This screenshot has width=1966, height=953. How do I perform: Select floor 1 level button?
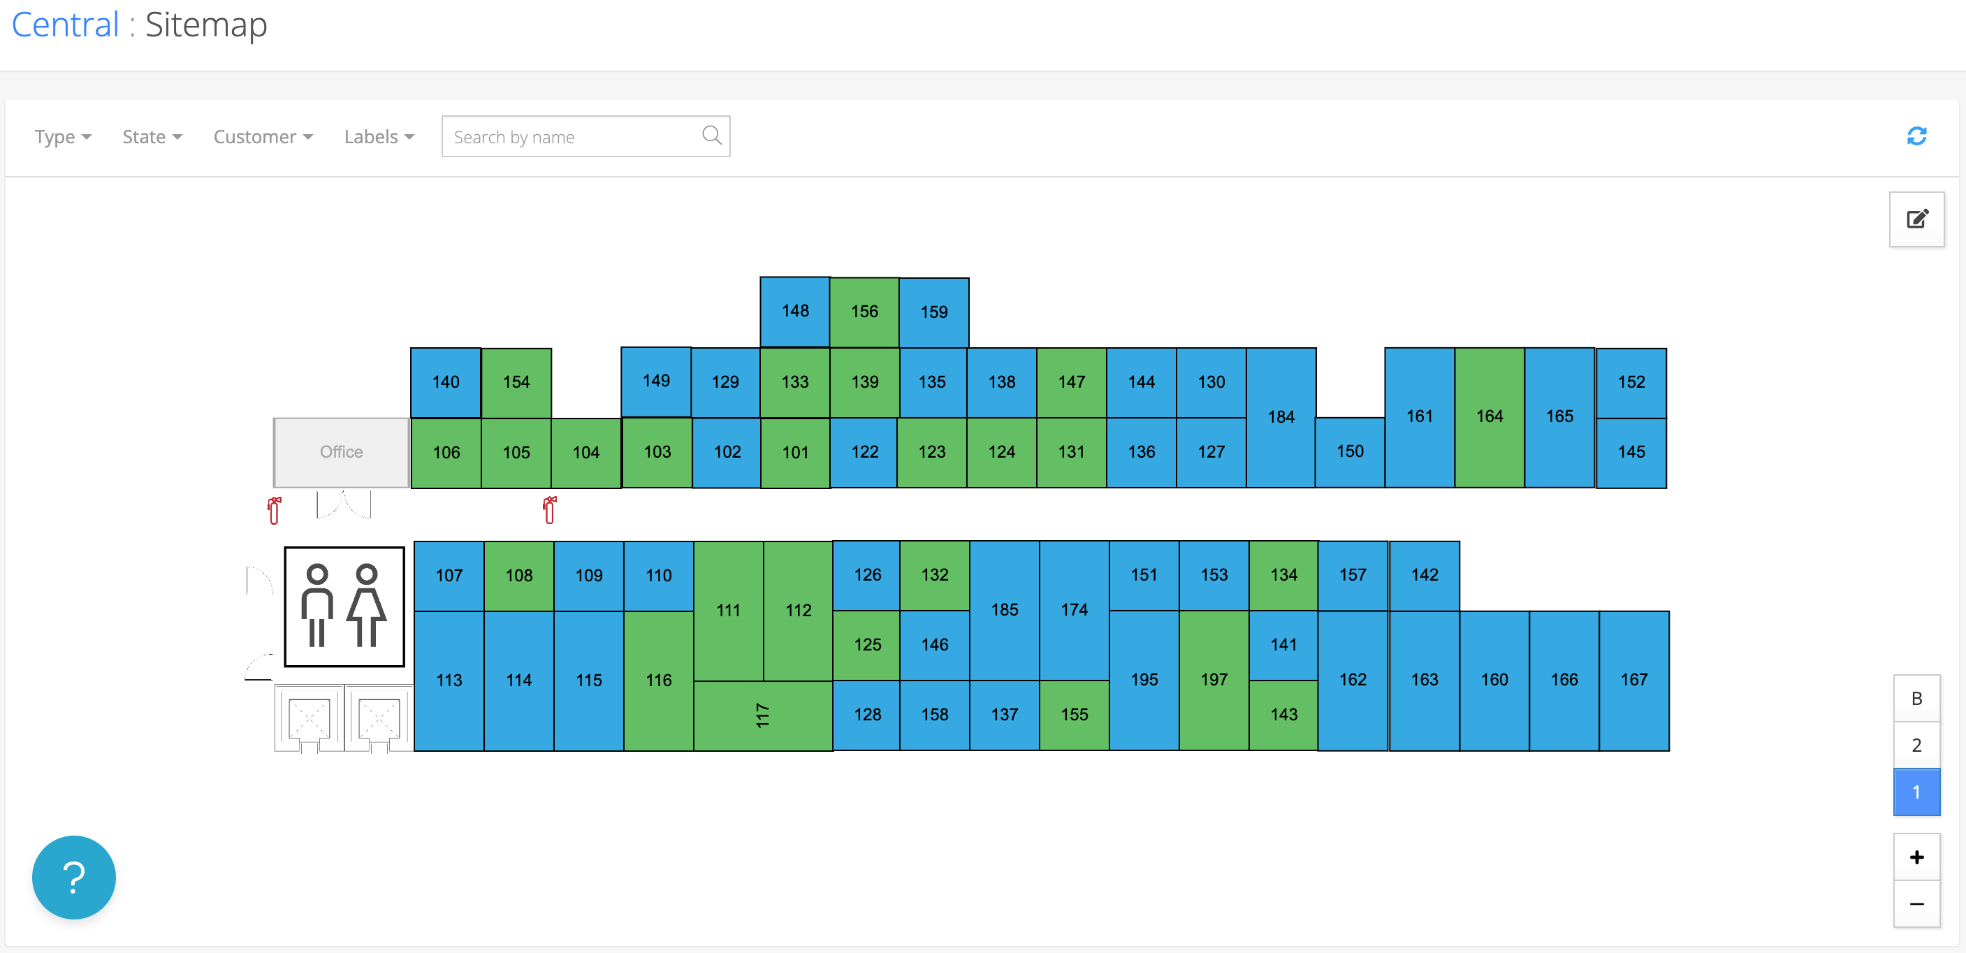1916,792
